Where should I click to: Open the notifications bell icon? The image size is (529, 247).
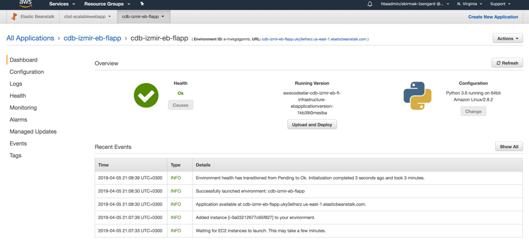370,4
